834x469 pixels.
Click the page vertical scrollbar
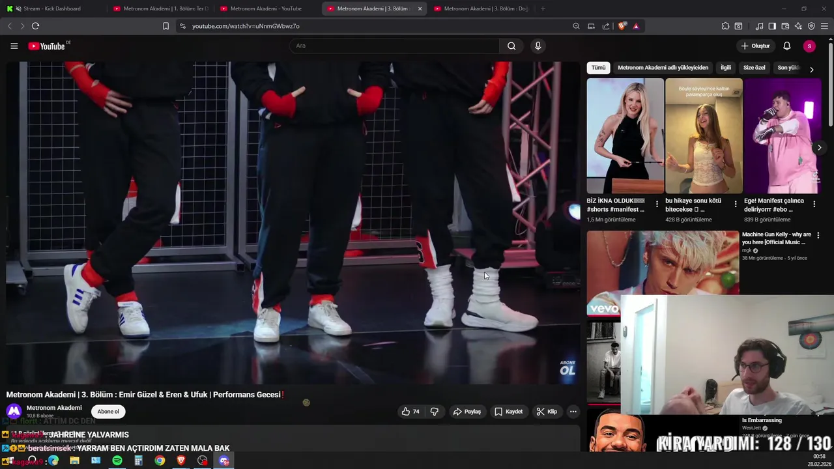(831, 85)
